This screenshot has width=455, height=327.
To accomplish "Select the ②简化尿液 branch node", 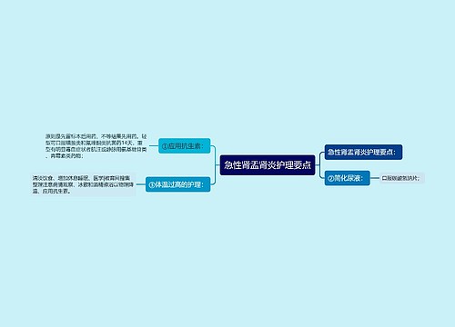I will (x=348, y=178).
